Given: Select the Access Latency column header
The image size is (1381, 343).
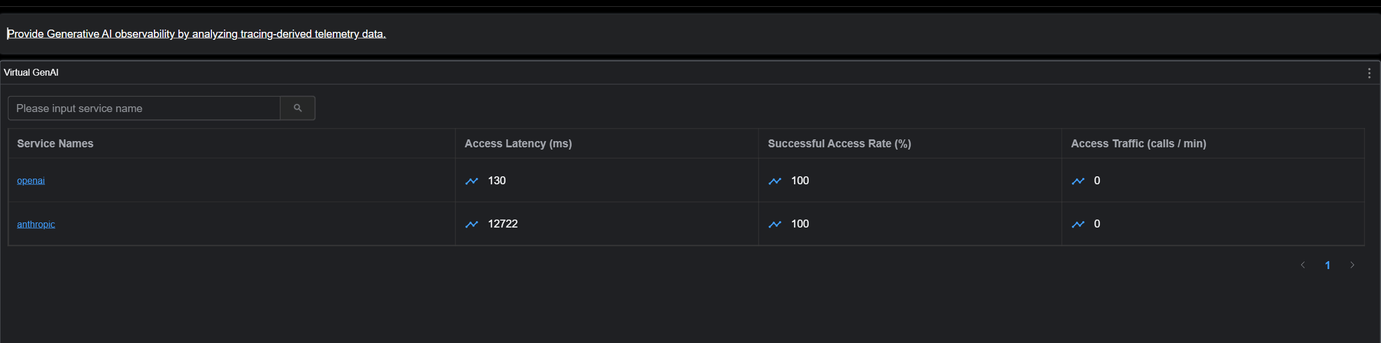Looking at the screenshot, I should click(518, 143).
